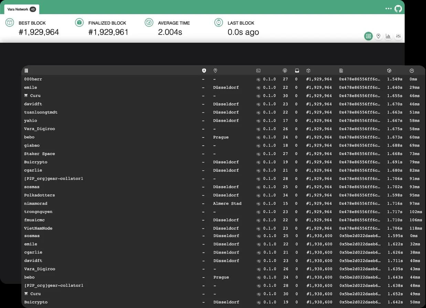426x308 pixels.
Task: Sort by node name column icon
Action: (x=26, y=71)
